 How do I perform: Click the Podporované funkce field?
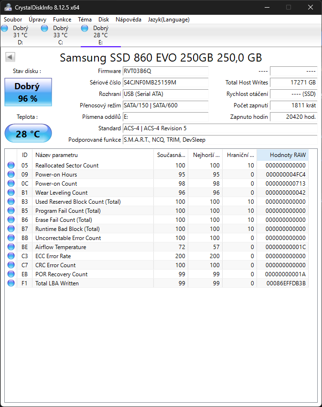(x=220, y=140)
